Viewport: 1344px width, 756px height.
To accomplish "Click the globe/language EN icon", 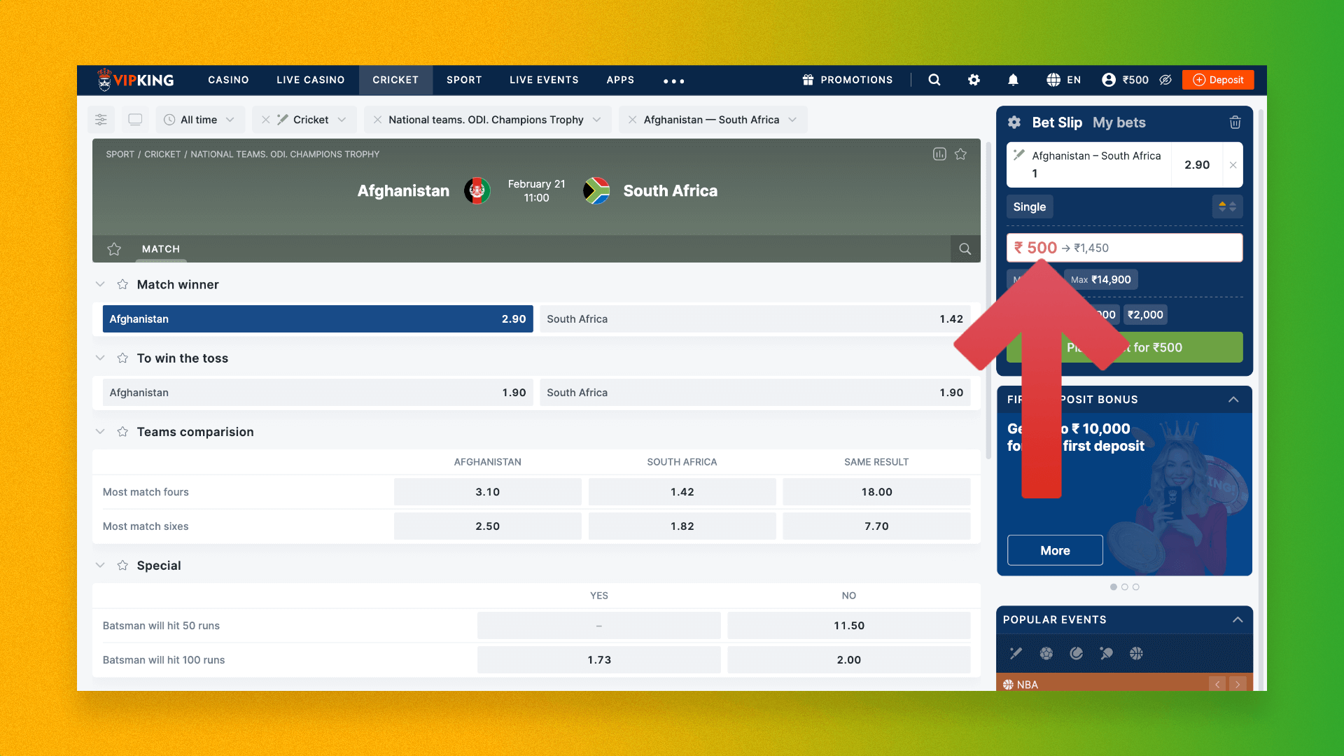I will pyautogui.click(x=1063, y=80).
